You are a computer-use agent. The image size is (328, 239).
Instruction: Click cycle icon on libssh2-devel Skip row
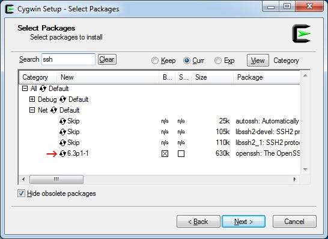[x=62, y=132]
